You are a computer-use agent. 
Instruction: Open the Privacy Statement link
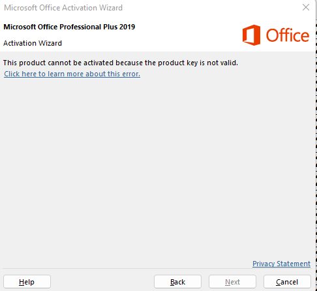point(281,264)
